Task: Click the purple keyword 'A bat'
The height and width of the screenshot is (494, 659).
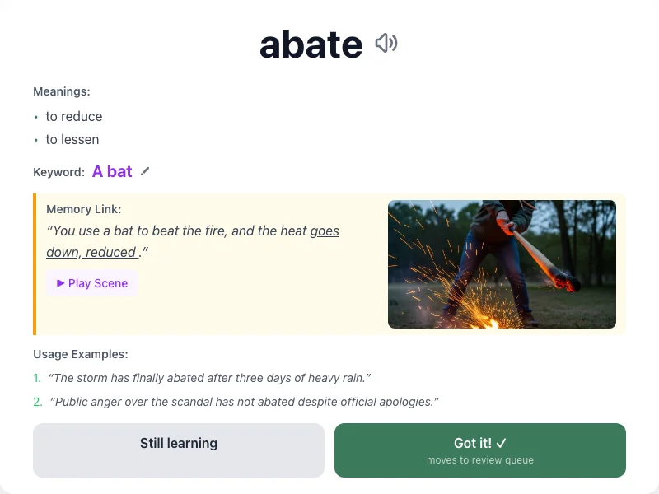Action: tap(114, 171)
